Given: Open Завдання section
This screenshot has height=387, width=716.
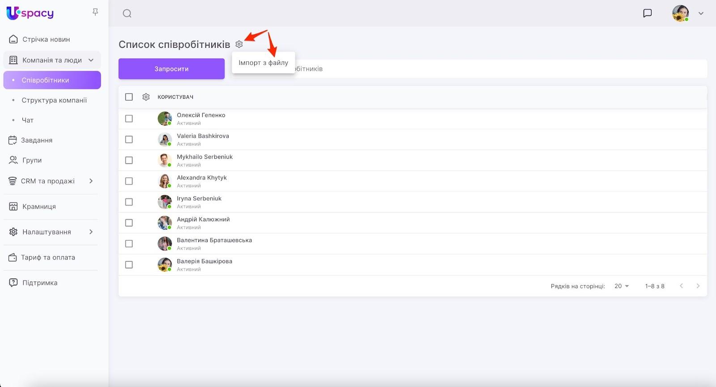Looking at the screenshot, I should pos(37,140).
